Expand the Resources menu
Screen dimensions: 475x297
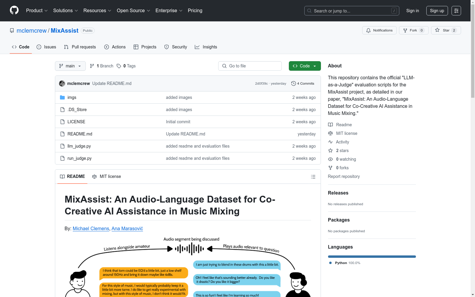97,11
